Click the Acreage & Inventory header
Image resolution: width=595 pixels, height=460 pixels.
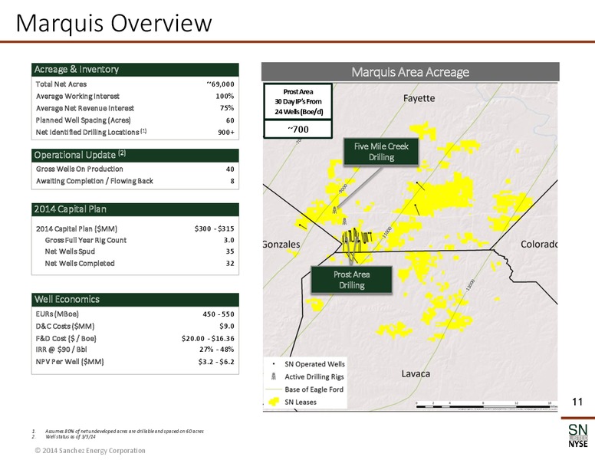coord(135,70)
